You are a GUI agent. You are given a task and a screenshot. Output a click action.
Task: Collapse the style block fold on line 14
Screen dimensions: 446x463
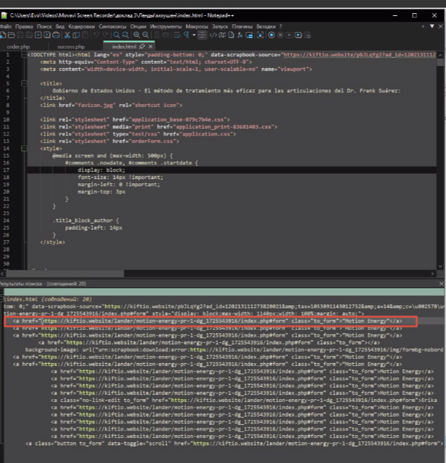[x=25, y=148]
